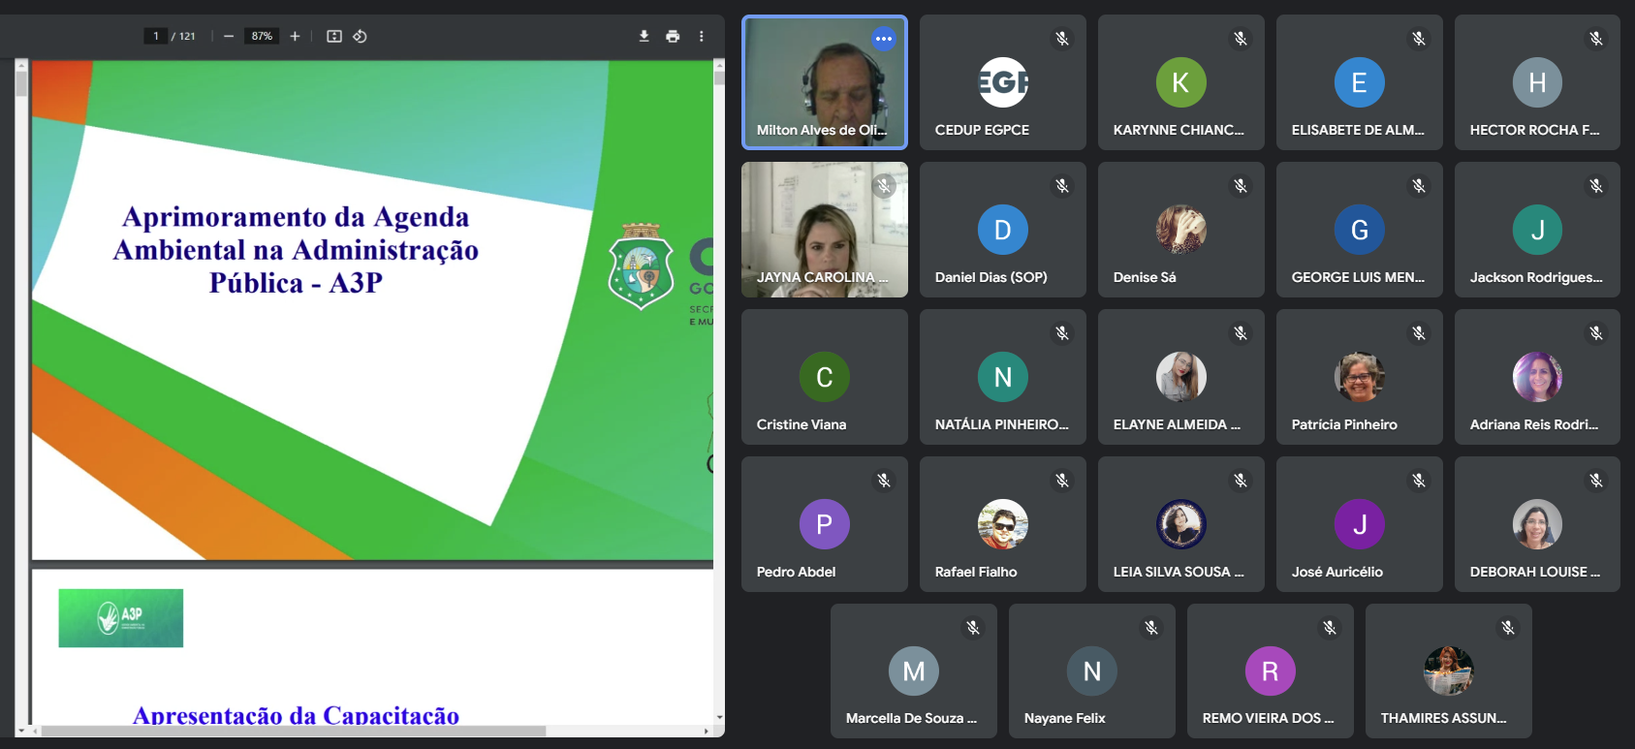Select Rafael Fialho's participant tile

(x=1002, y=524)
